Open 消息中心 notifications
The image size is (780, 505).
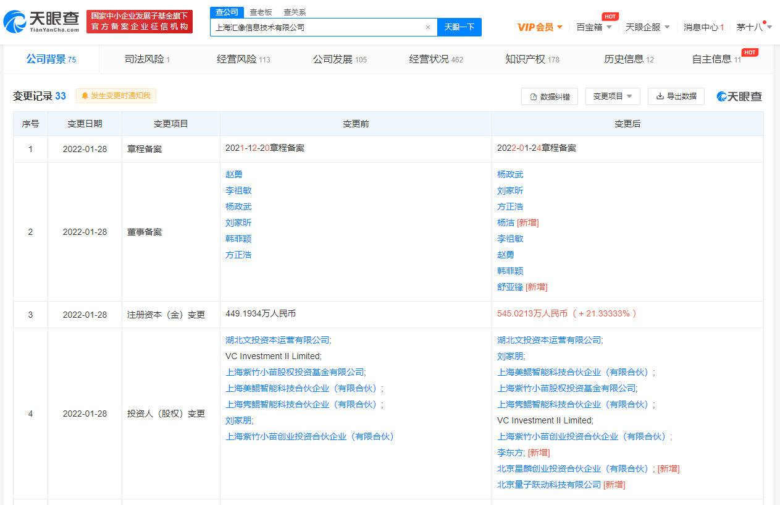coord(703,27)
